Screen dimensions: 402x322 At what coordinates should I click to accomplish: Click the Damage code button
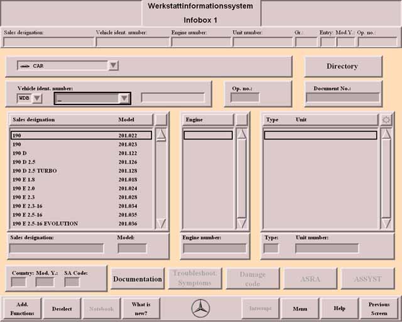253,279
